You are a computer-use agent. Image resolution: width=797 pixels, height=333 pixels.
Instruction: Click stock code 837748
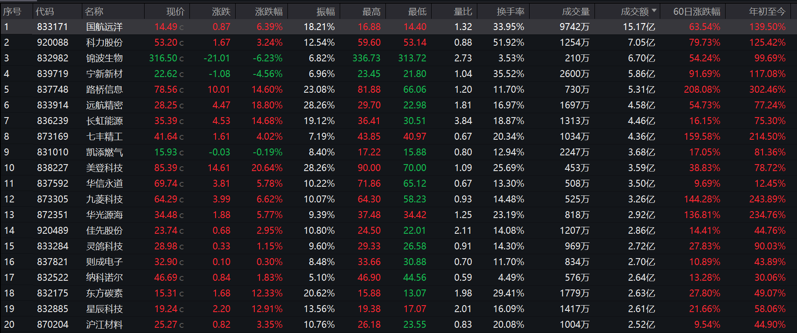[x=53, y=90]
